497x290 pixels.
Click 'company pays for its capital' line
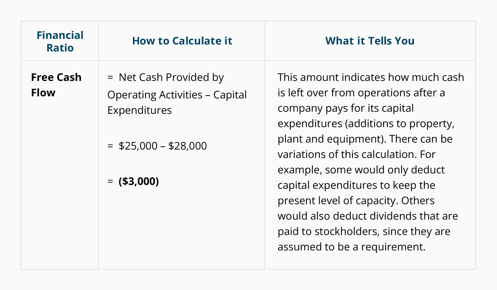(x=346, y=108)
